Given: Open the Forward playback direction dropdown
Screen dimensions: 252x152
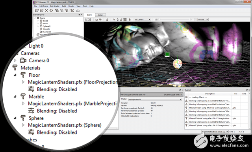Looking at the screenshot, I should 203,20.
